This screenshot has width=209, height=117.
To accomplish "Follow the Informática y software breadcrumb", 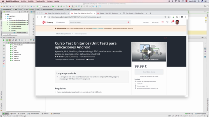I will point(63,34).
